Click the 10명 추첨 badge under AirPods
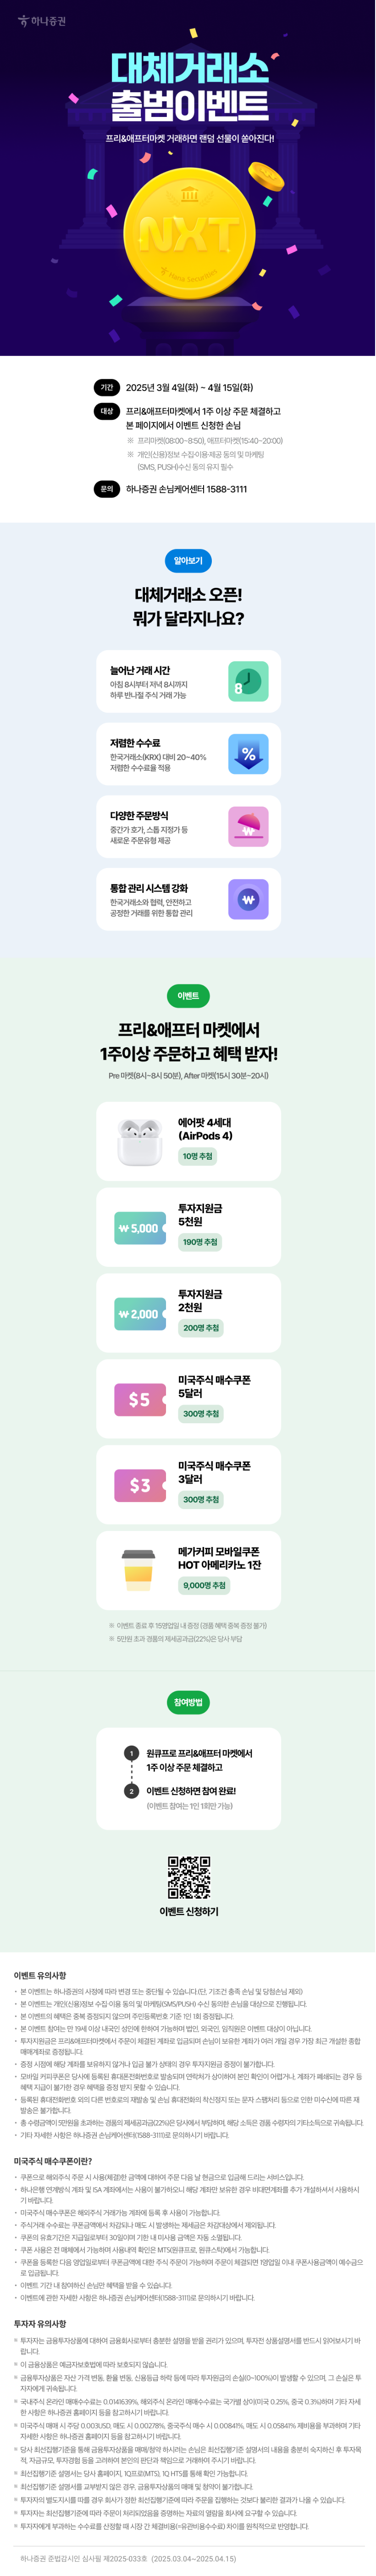376x2576 pixels. (197, 1156)
